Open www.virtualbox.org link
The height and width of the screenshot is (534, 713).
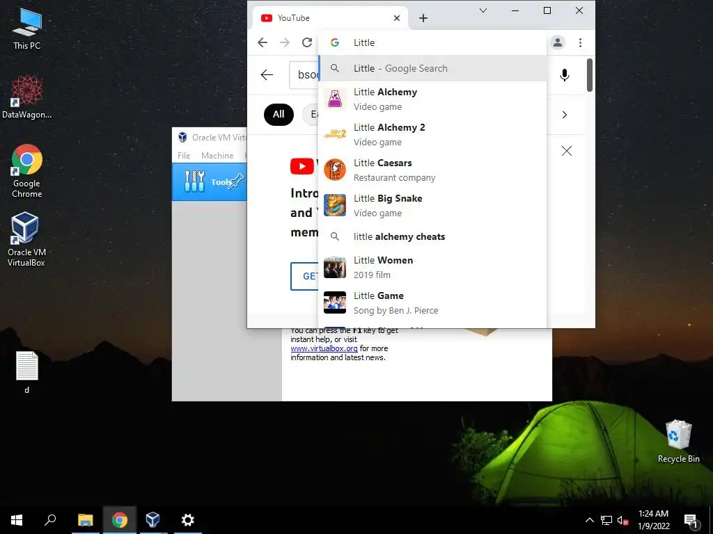coord(324,348)
